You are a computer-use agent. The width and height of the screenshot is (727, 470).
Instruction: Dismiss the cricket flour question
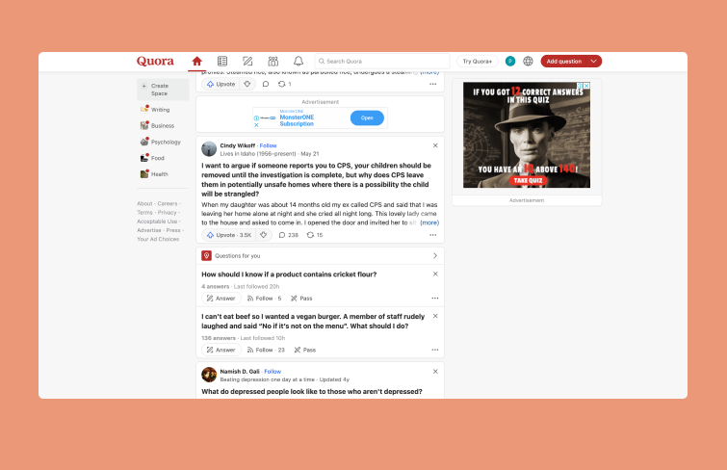click(x=435, y=274)
